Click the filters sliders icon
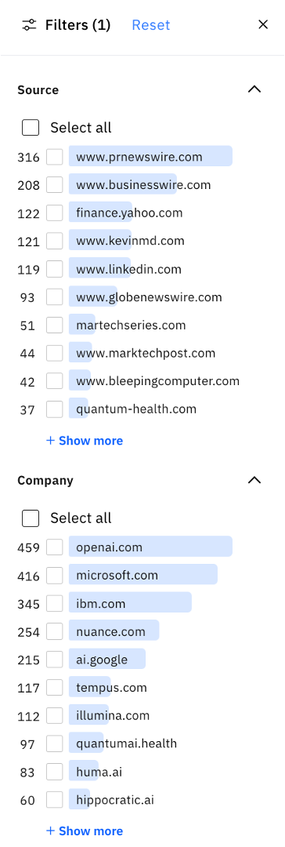 [x=29, y=25]
